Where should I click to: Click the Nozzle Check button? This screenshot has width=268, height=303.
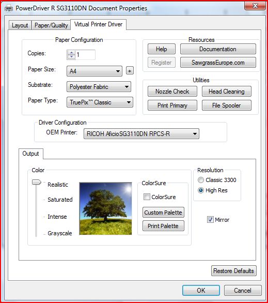point(172,92)
